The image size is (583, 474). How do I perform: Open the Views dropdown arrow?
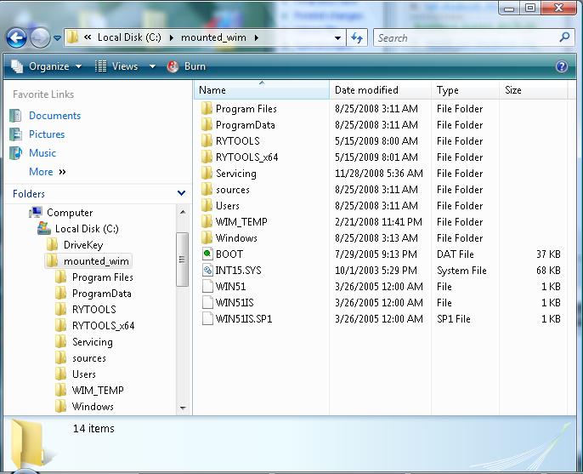tap(152, 66)
